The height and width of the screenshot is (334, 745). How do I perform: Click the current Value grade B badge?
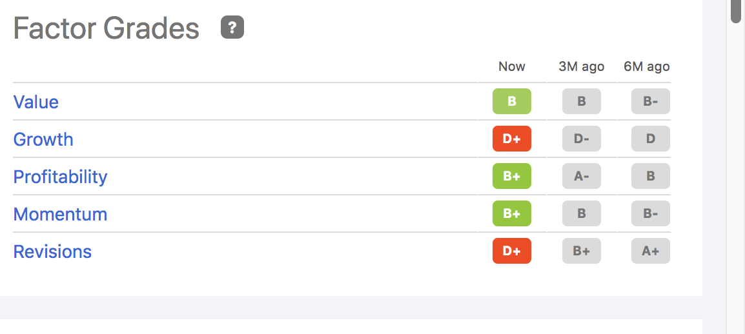click(x=512, y=101)
